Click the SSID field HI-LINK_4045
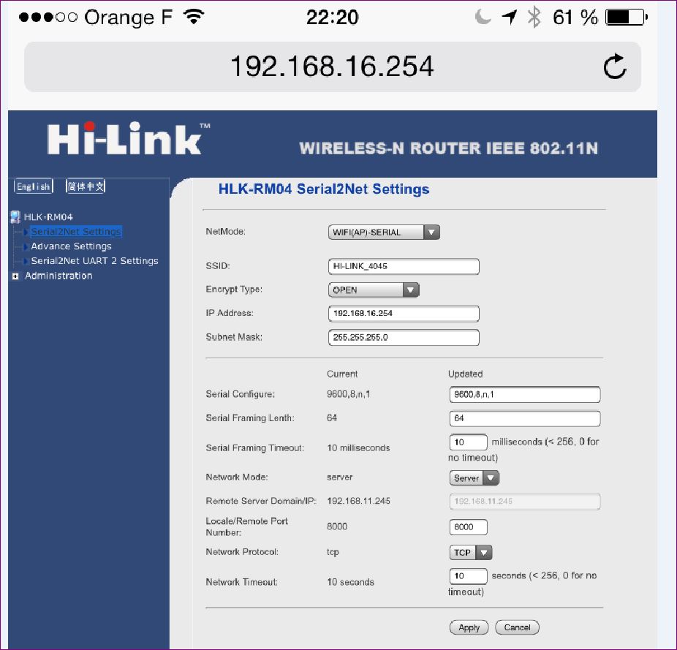 coord(404,266)
